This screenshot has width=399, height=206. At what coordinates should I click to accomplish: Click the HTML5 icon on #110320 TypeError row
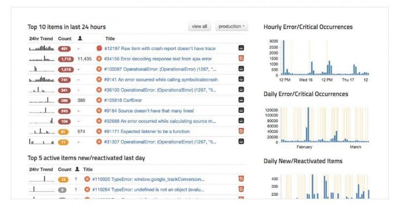click(x=241, y=179)
